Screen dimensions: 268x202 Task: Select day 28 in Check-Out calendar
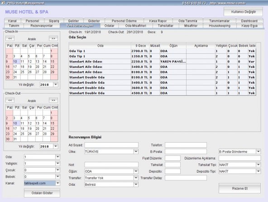[45, 134]
